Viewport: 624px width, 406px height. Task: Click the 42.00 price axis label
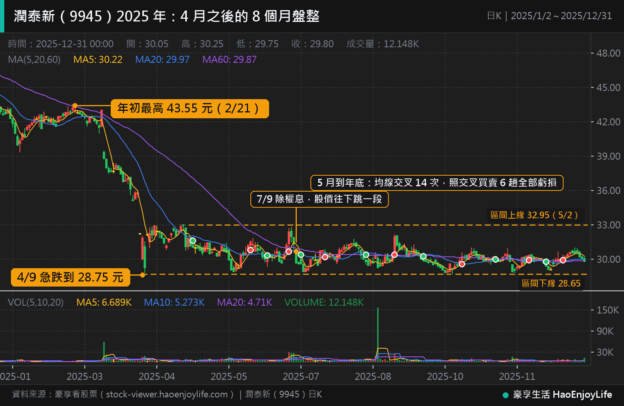click(x=608, y=122)
